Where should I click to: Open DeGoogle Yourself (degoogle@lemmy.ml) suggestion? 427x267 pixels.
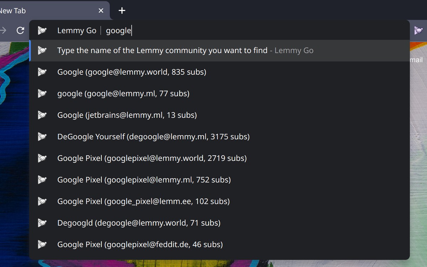(153, 137)
